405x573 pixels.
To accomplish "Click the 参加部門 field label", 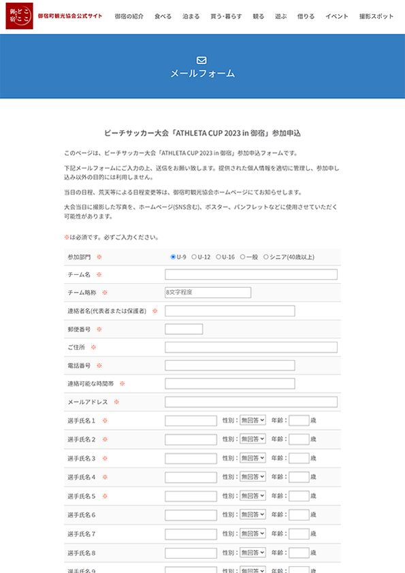I will [x=79, y=257].
